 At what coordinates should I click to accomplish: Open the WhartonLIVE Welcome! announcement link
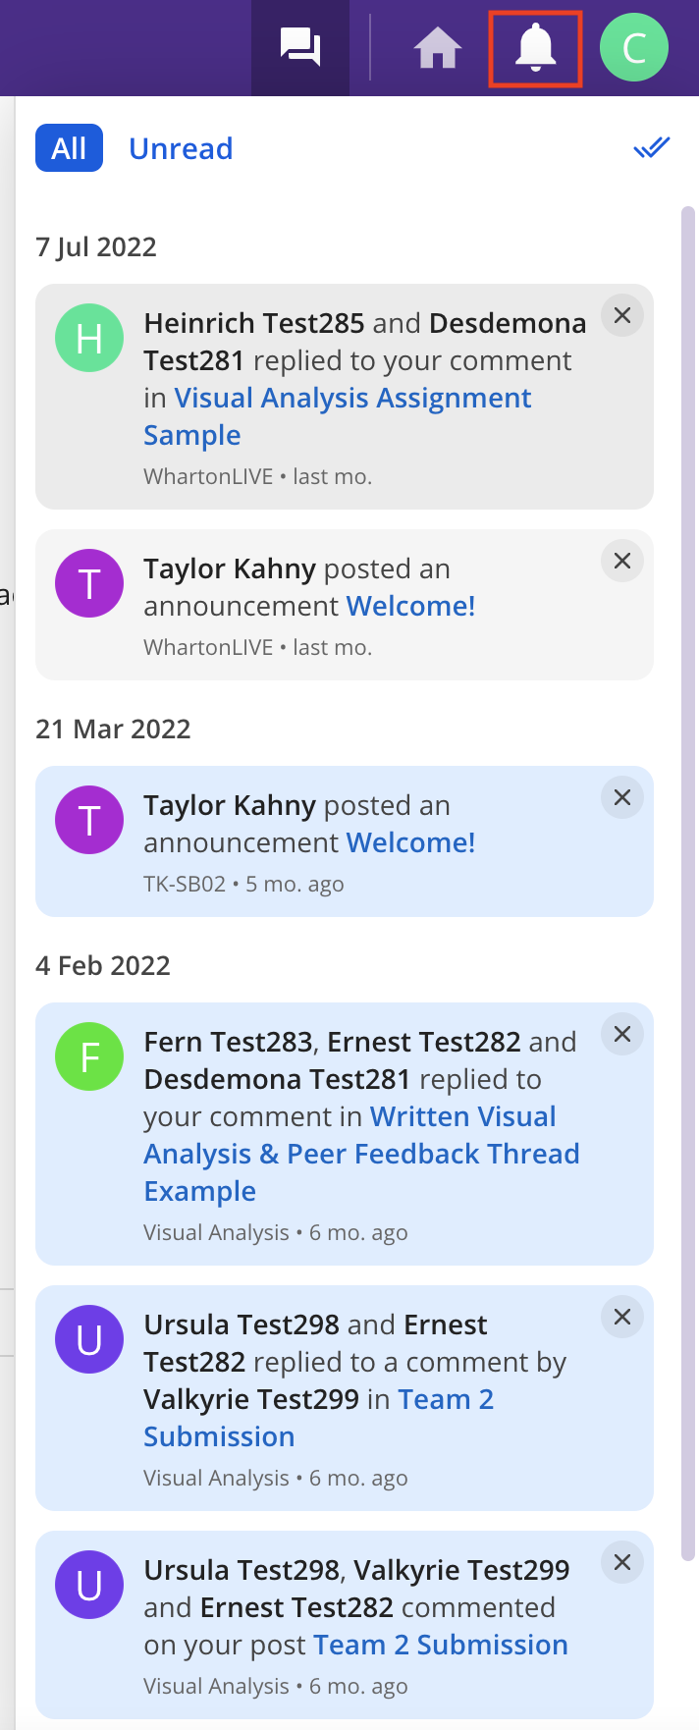coord(410,607)
